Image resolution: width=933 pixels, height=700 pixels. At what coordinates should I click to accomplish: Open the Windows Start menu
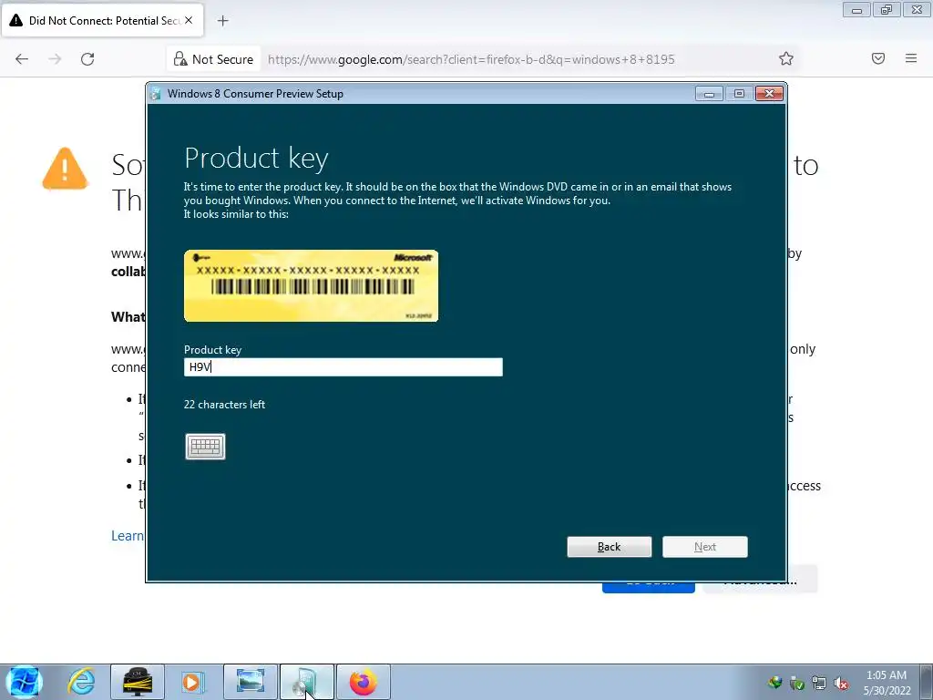[25, 682]
